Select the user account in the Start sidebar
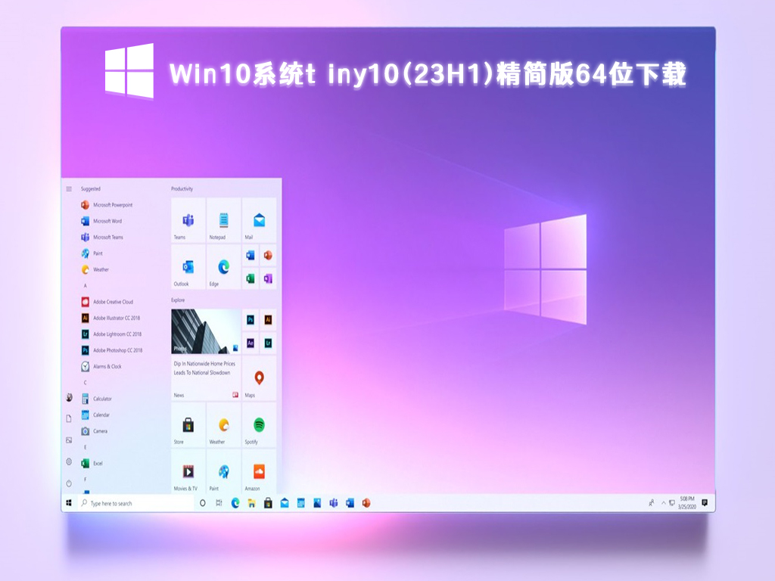The width and height of the screenshot is (775, 581). 70,396
